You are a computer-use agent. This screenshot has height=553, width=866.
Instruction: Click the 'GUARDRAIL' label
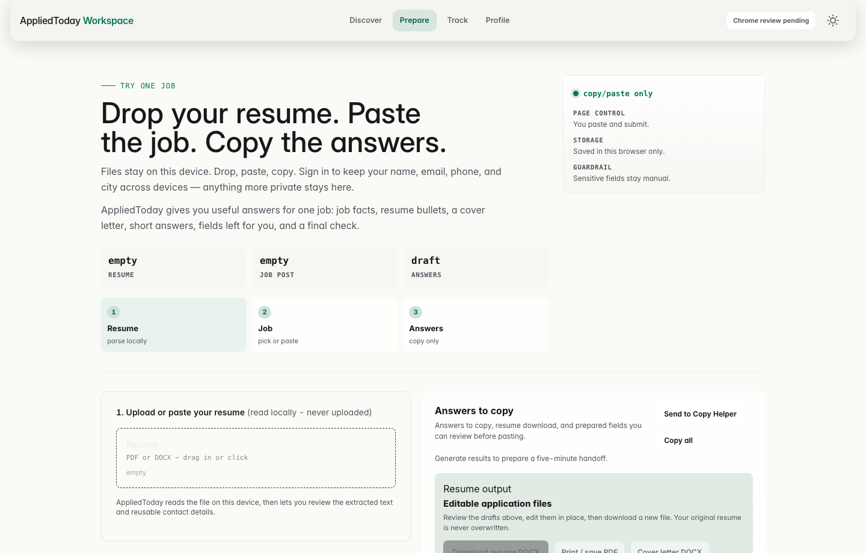pos(592,167)
